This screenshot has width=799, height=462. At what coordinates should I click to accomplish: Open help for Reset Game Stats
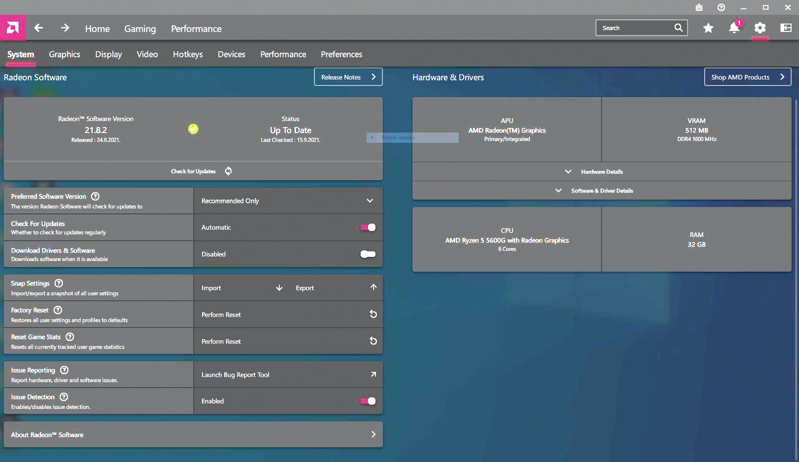(70, 337)
